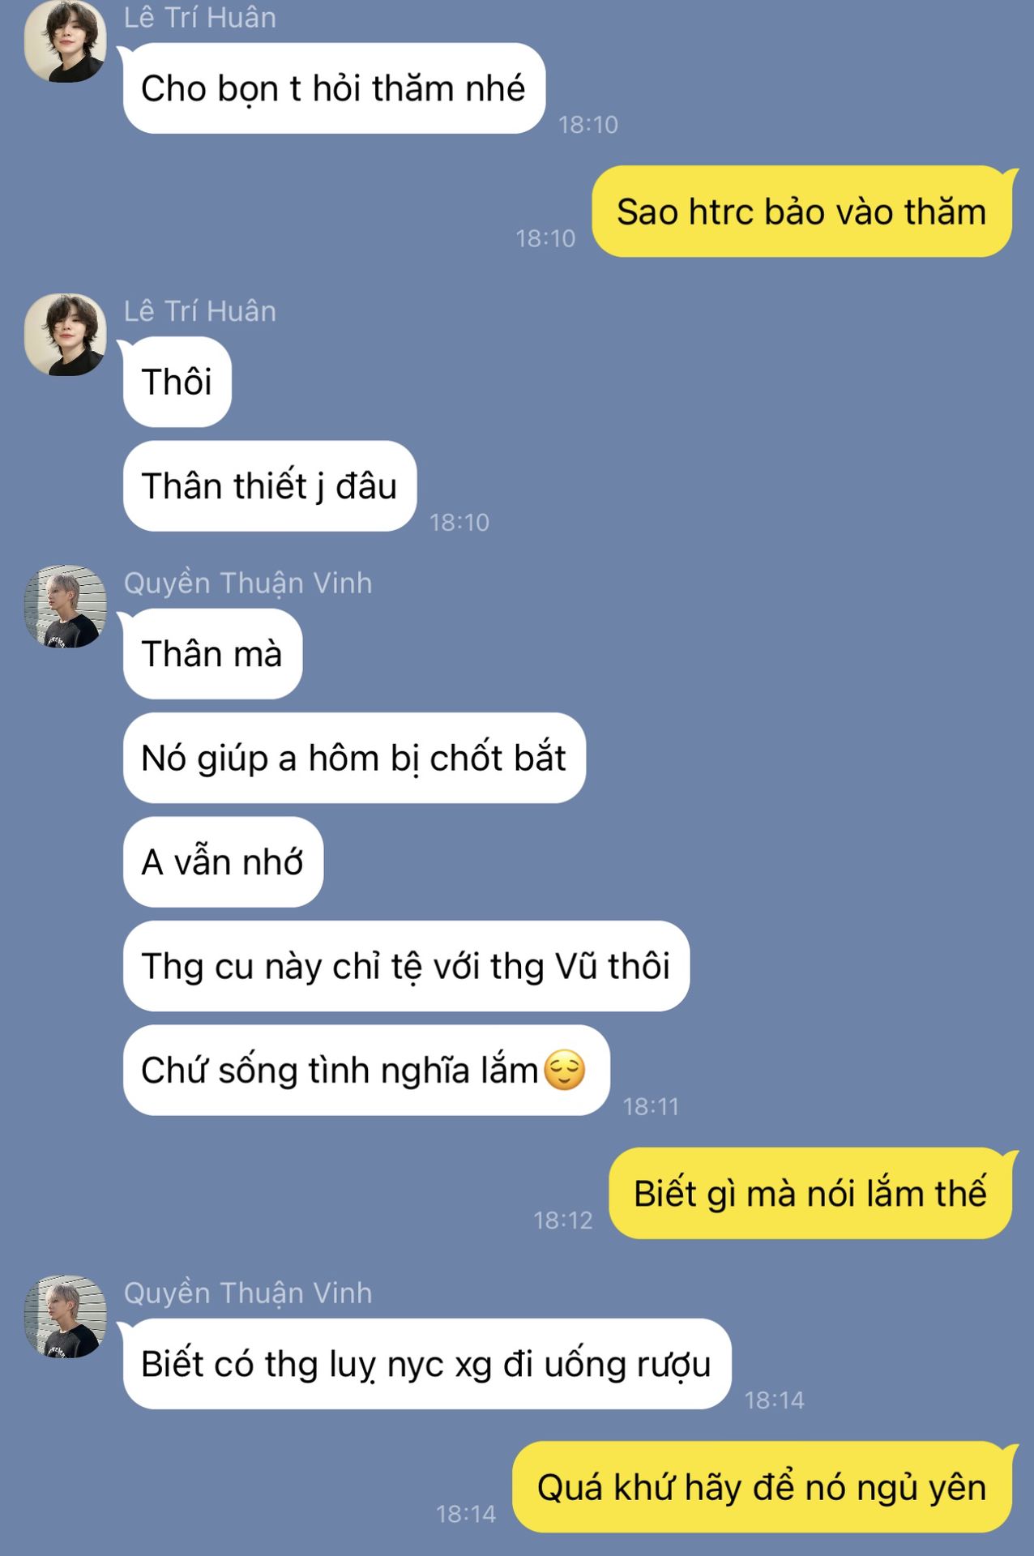Screen dimensions: 1034x1556
Task: Click the relieved face emoji in the message
Action: pos(565,1070)
